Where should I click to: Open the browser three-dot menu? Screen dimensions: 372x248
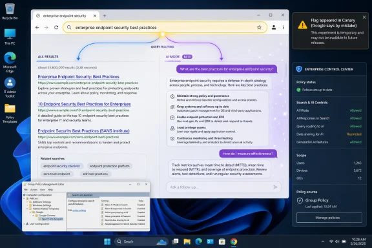click(x=283, y=27)
